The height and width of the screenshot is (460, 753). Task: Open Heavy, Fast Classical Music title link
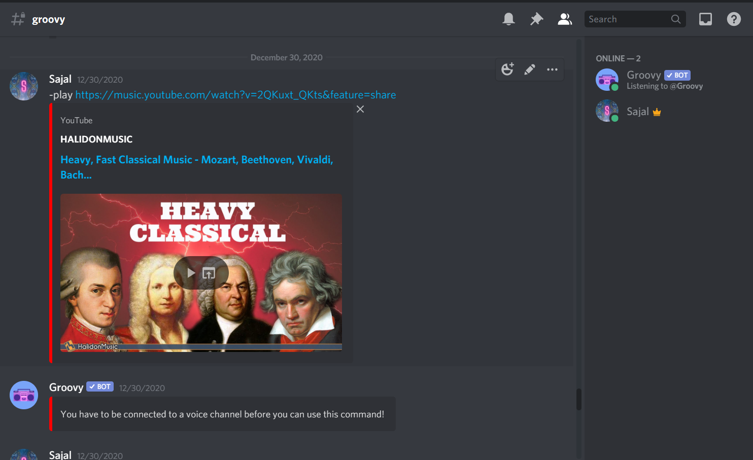[x=197, y=167]
